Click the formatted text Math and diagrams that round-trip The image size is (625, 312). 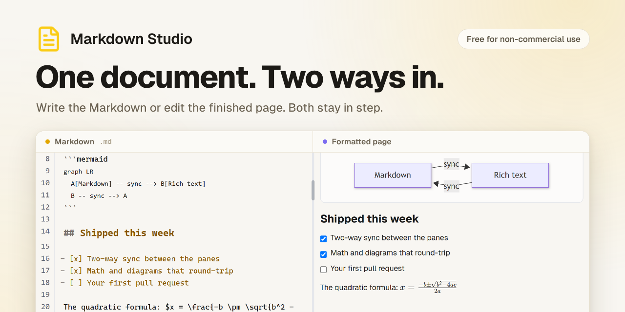coord(390,253)
